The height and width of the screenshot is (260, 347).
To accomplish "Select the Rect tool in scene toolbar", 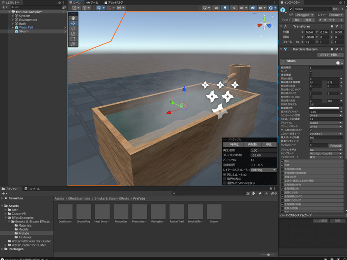I will click(x=73, y=39).
